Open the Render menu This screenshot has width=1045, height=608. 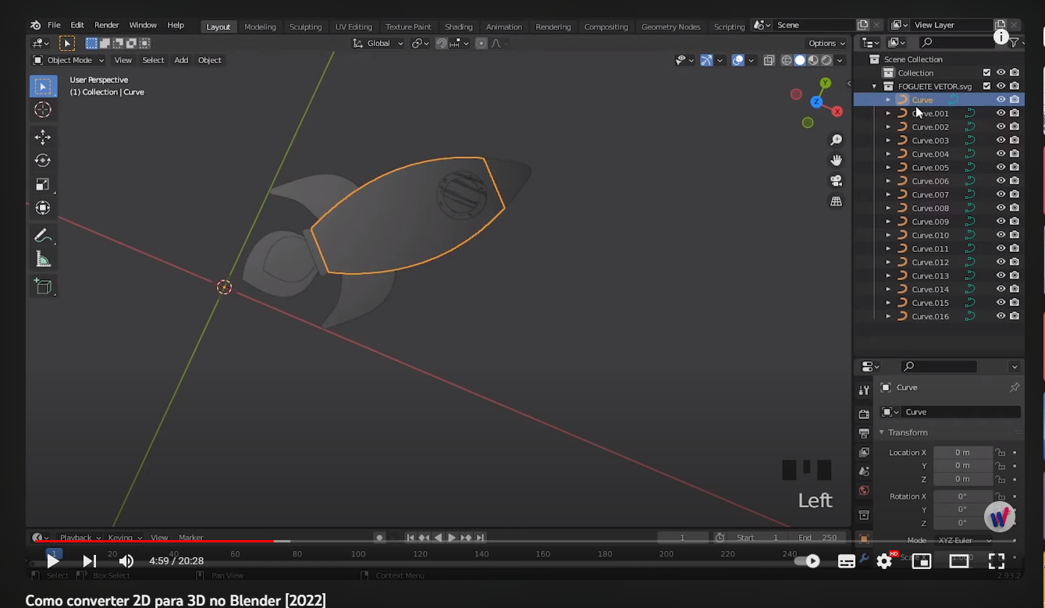pyautogui.click(x=107, y=25)
